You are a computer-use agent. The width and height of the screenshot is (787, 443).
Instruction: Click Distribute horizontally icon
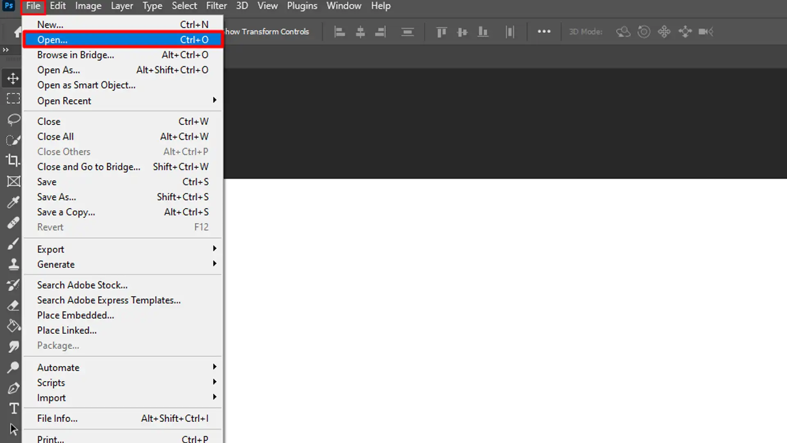click(x=510, y=32)
